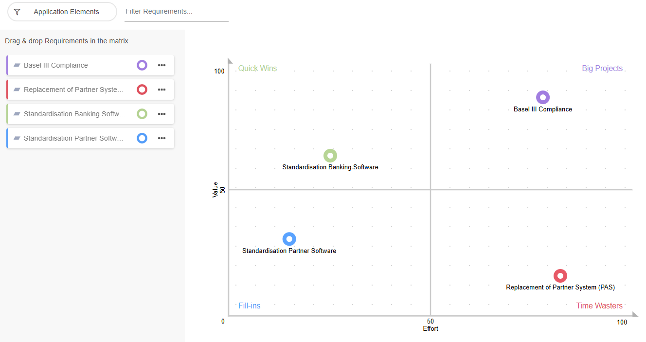Click the requirement type icon beside Standardisation Partner Software
646x342 pixels.
tap(17, 138)
